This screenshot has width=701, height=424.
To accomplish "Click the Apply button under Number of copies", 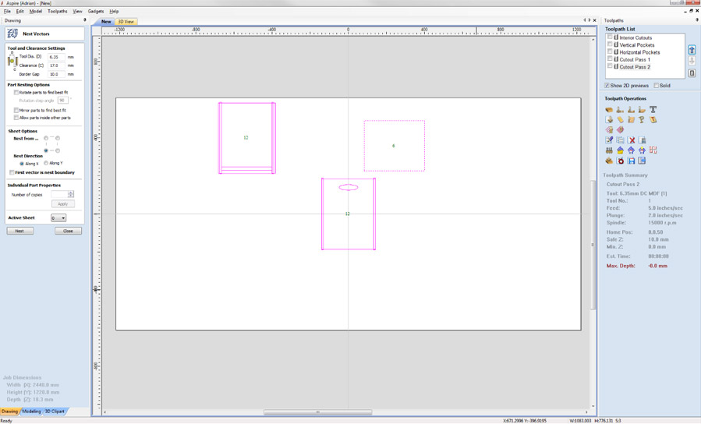I will 62,203.
